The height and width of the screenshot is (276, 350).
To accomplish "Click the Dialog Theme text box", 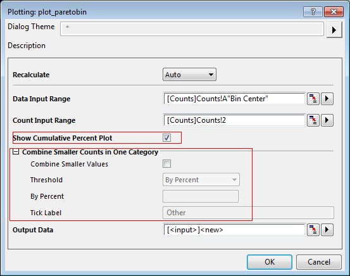I will point(192,28).
